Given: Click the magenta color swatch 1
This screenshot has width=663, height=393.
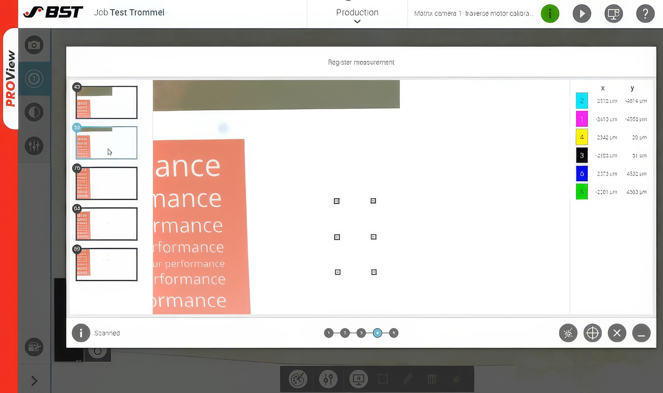Looking at the screenshot, I should click(x=582, y=119).
